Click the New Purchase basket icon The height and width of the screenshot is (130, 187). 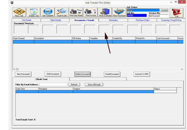(119, 12)
